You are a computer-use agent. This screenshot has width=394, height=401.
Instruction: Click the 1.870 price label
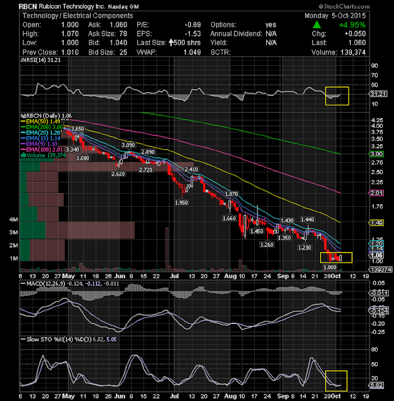(231, 194)
